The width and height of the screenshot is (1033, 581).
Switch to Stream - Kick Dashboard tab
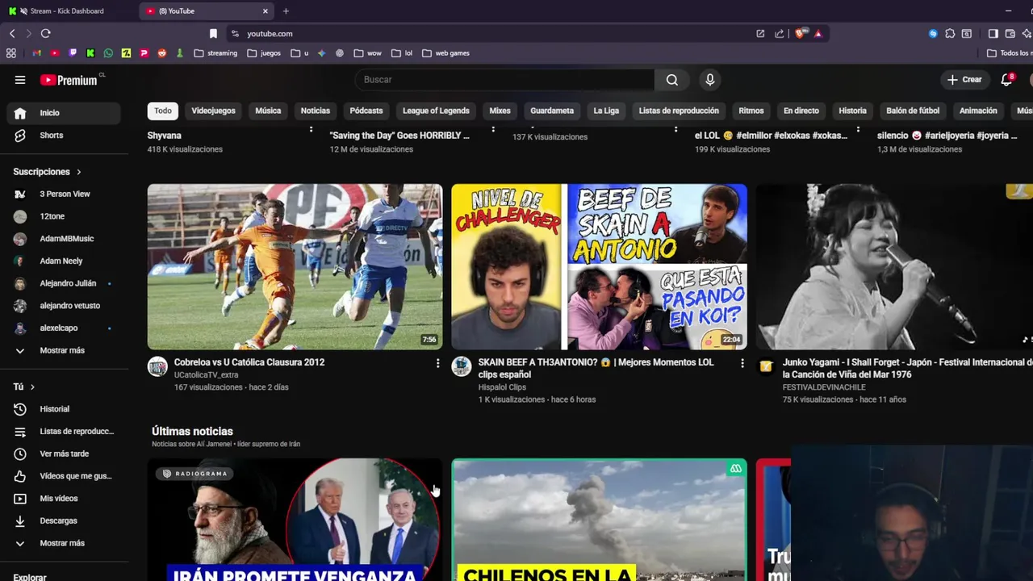click(68, 11)
